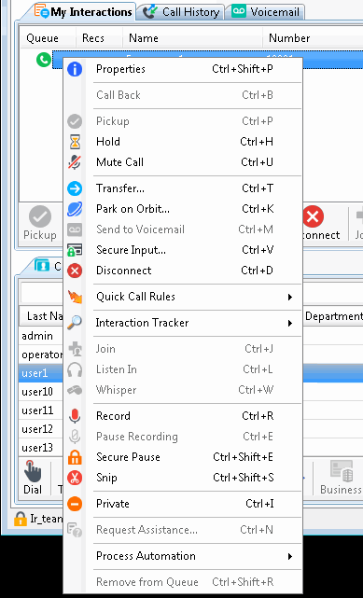
Task: Click the Secure Input lock icon
Action: click(75, 250)
